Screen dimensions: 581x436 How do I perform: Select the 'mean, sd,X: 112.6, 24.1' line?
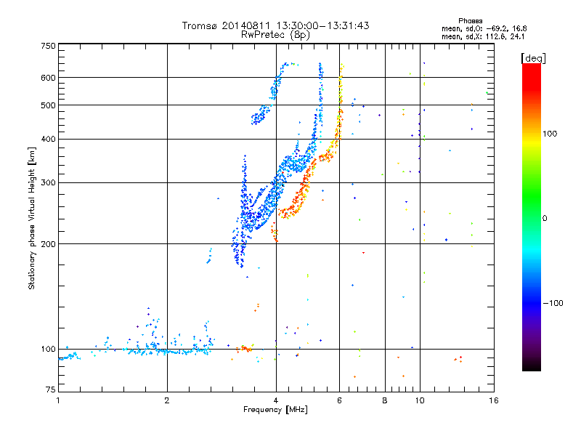(x=483, y=36)
